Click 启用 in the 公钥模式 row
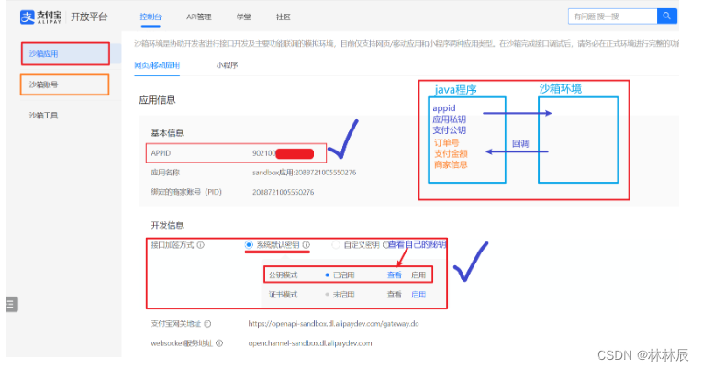 click(x=418, y=275)
